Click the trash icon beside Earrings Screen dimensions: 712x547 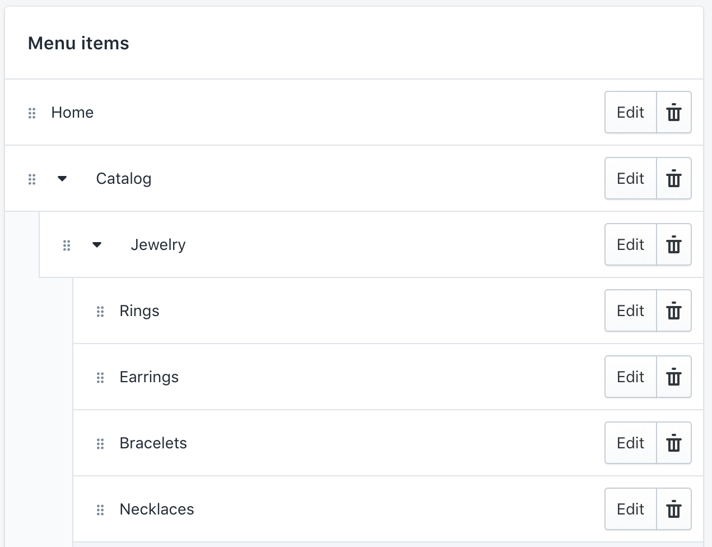point(674,377)
